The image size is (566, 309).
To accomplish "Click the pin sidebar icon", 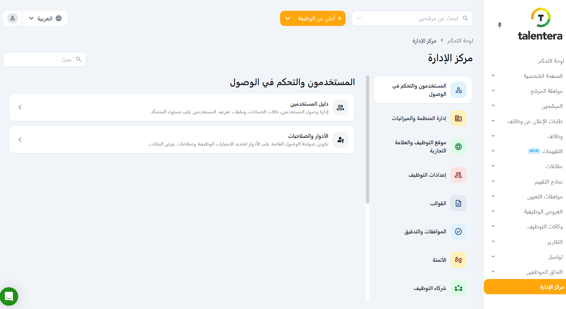I will coord(499,25).
